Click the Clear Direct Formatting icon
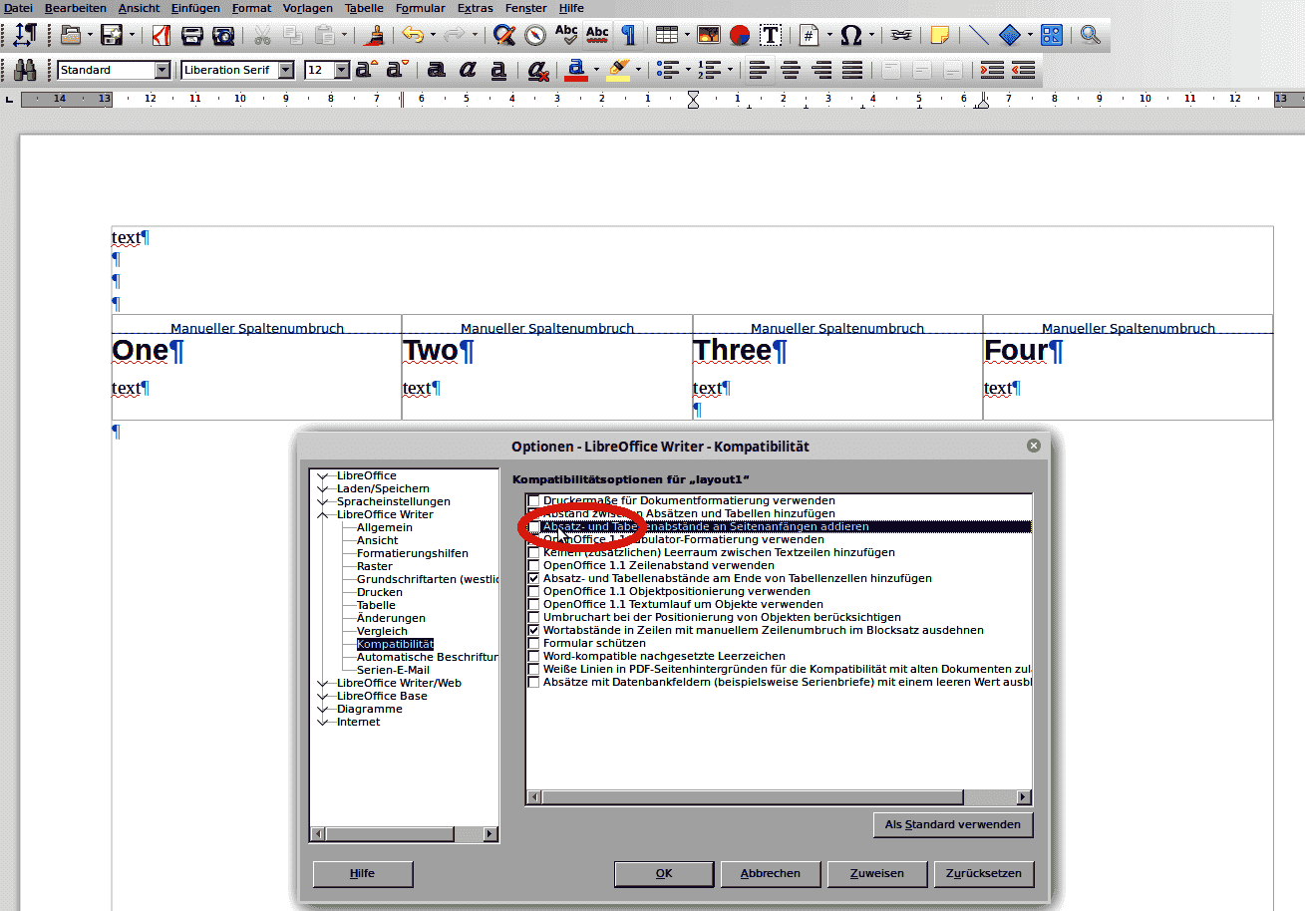Viewport: 1305px width, 911px height. point(538,70)
